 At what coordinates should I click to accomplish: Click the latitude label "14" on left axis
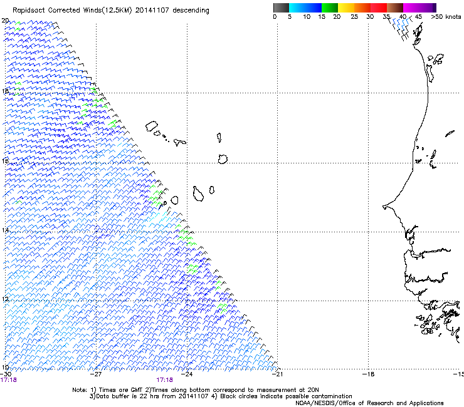coord(5,230)
